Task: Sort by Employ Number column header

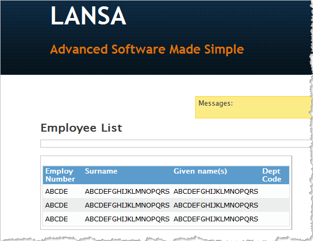Action: (x=60, y=175)
